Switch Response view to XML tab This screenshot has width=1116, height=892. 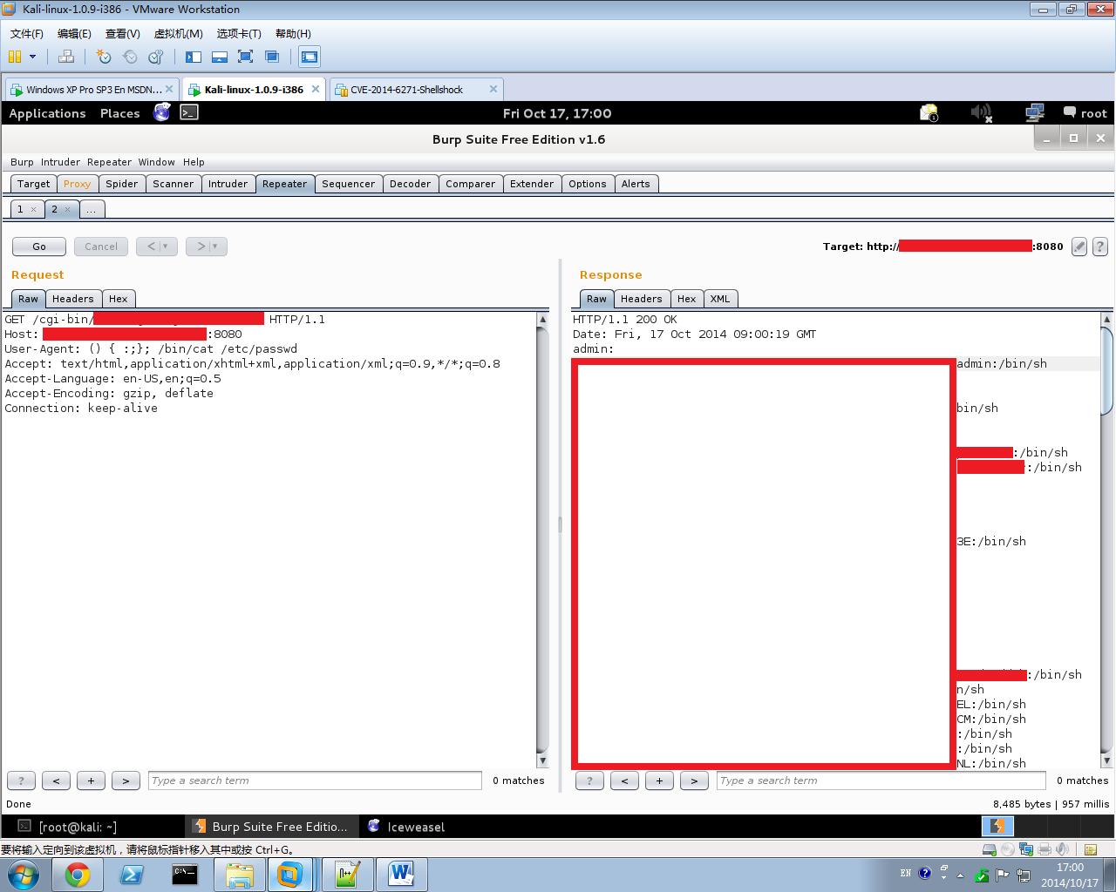[x=720, y=299]
